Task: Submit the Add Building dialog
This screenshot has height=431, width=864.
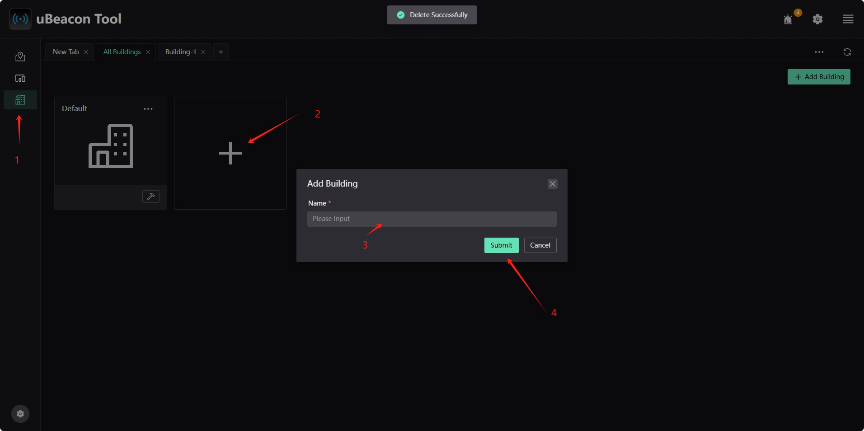Action: point(502,245)
